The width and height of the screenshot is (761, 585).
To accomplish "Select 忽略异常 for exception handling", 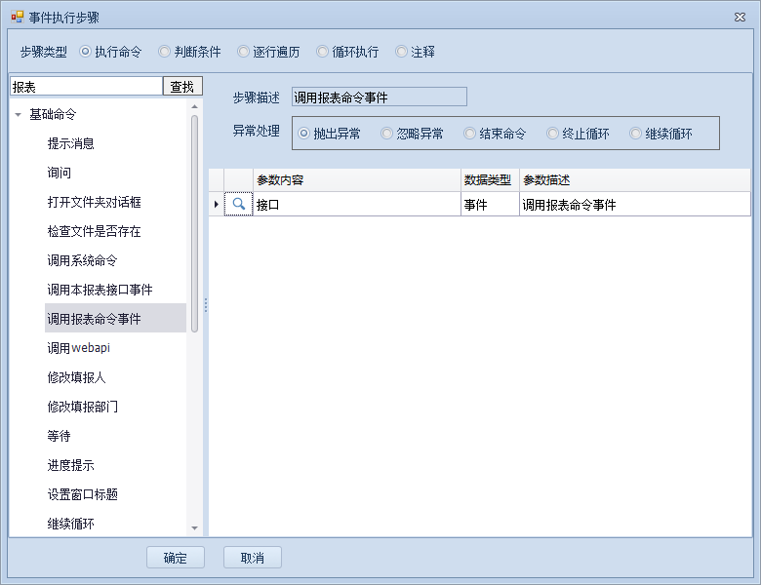I will click(x=387, y=134).
